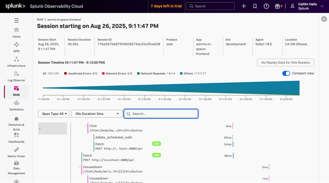Open APM in sidebar
Viewport: 329px width, 183px height.
[16, 47]
